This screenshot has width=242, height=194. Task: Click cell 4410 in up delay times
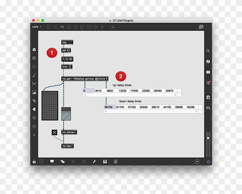100,91
